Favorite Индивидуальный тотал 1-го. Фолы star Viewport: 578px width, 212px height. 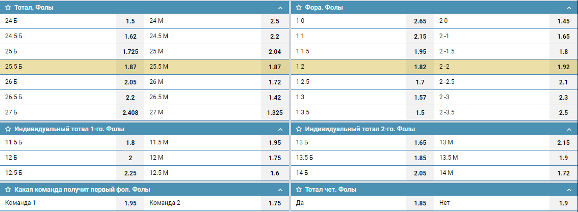8,129
